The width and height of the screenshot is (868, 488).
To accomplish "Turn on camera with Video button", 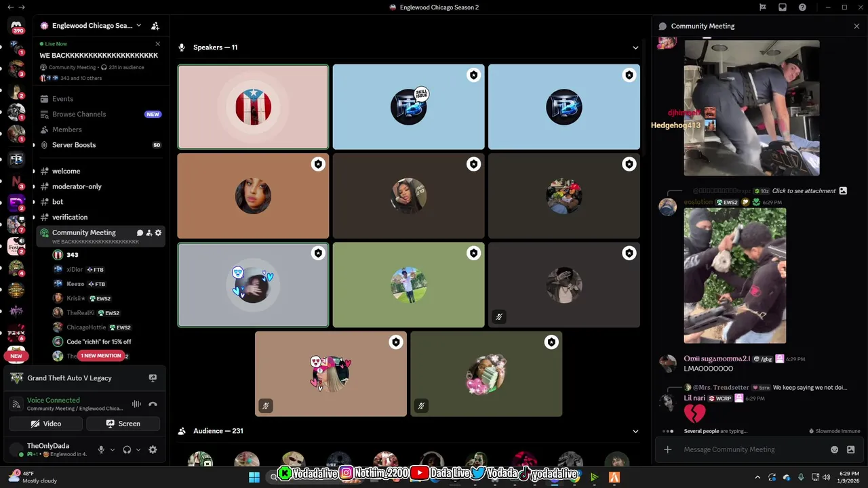I will [x=46, y=424].
